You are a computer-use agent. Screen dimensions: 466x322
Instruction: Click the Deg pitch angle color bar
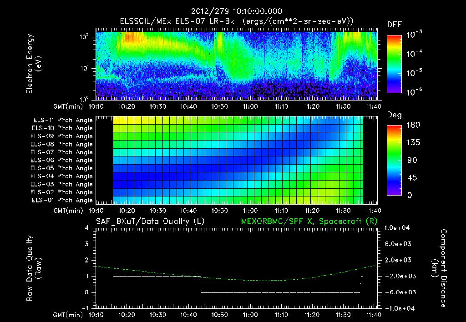tap(394, 160)
